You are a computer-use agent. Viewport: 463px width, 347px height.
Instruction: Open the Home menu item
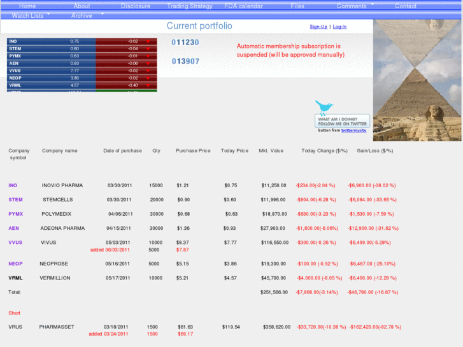coord(27,6)
